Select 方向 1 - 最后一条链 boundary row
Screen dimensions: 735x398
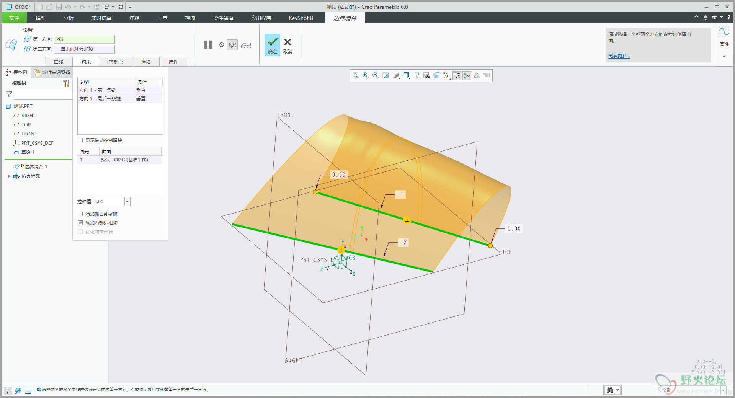point(120,99)
